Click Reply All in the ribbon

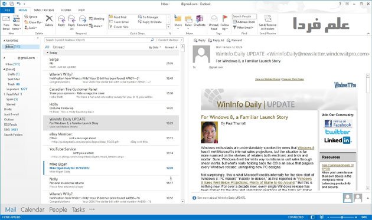tap(71, 22)
